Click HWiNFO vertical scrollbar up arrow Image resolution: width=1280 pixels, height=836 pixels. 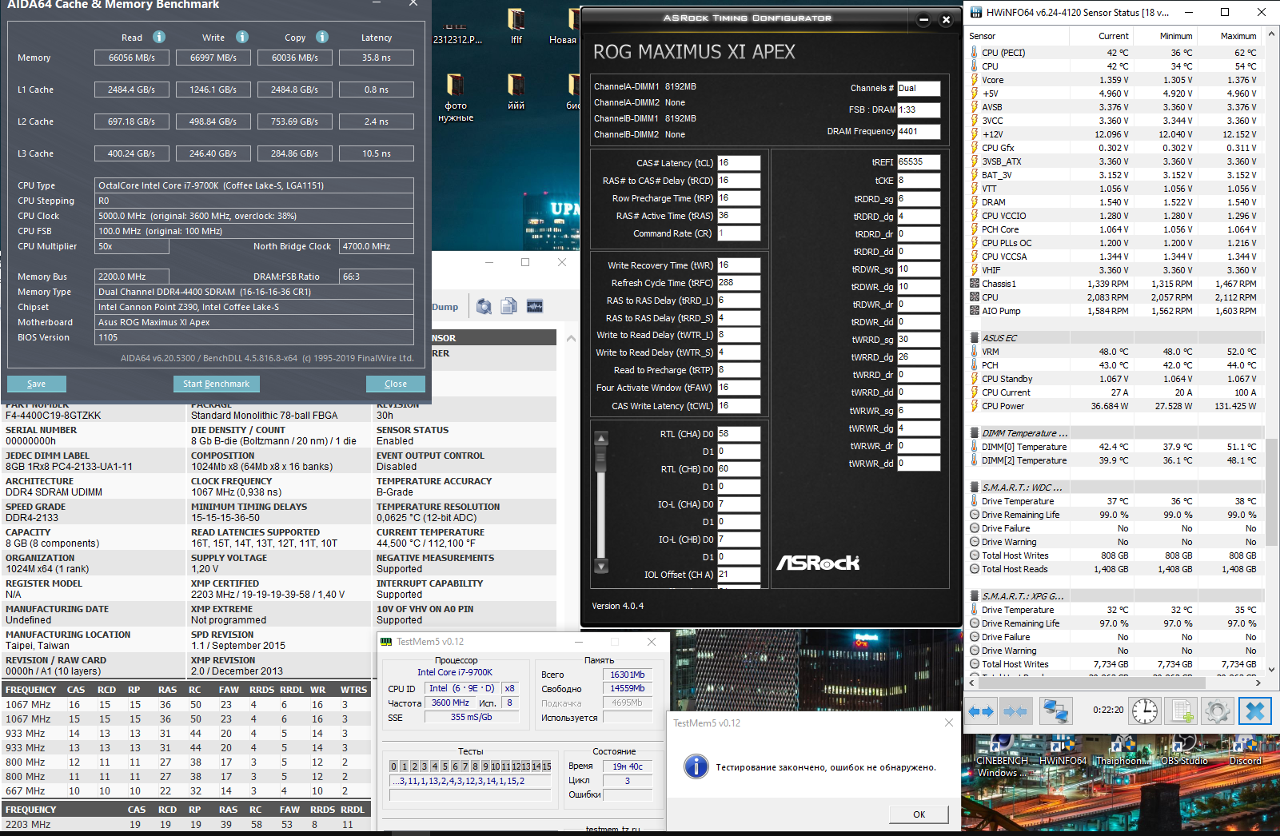(x=1272, y=34)
